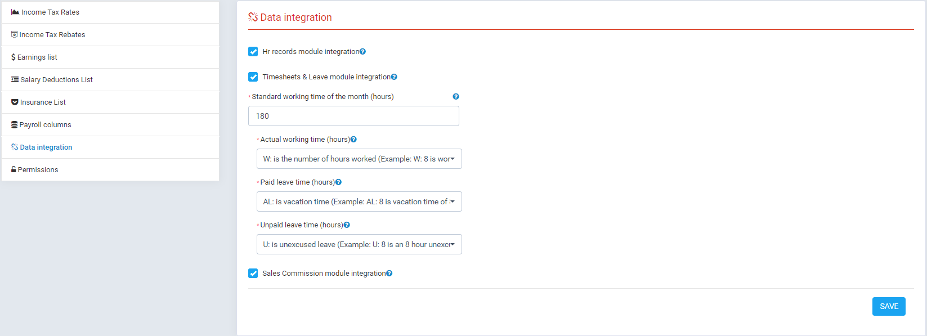Go to Payroll columns in sidebar
The image size is (927, 336).
[45, 125]
